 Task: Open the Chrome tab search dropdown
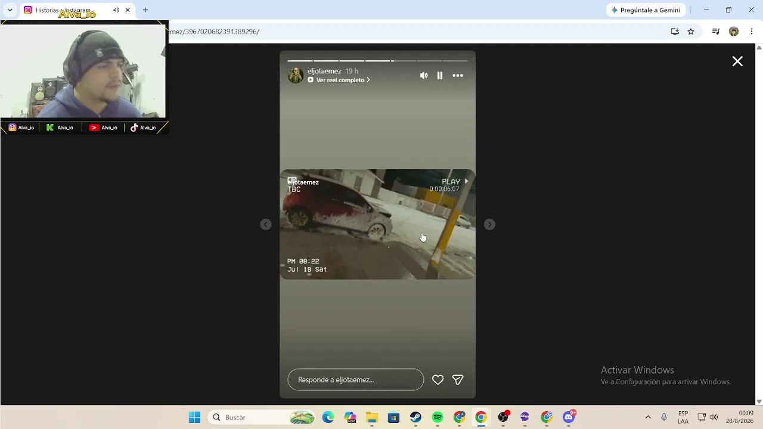[10, 10]
